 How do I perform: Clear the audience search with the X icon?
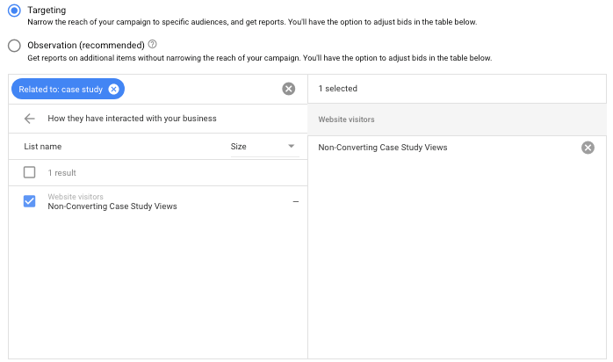point(288,89)
